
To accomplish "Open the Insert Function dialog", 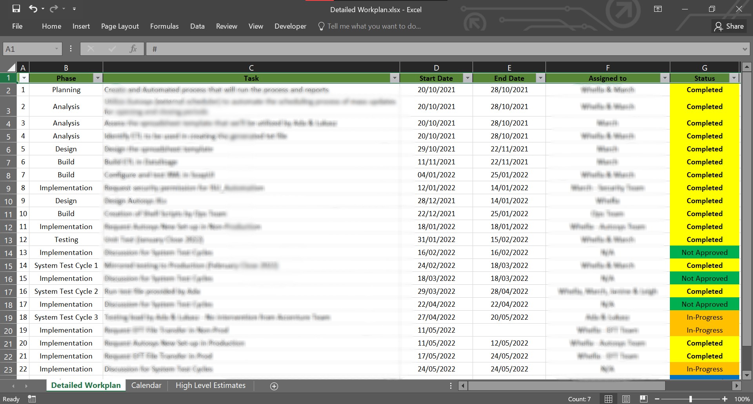I will tap(133, 49).
